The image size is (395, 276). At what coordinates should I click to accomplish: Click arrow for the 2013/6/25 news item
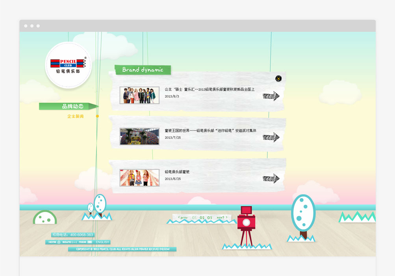tap(271, 178)
